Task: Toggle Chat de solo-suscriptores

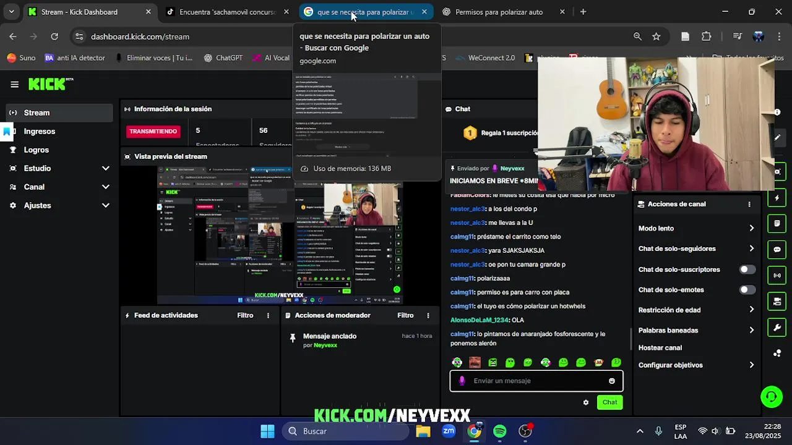Action: (747, 269)
